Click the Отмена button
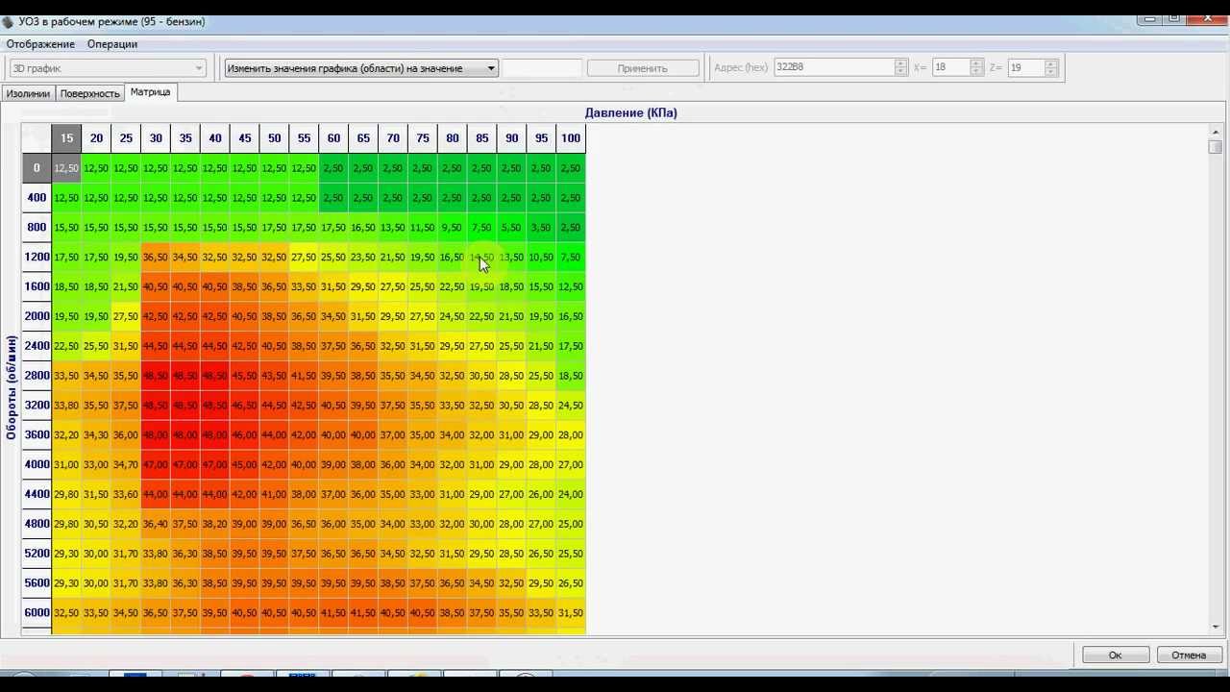 click(x=1189, y=655)
